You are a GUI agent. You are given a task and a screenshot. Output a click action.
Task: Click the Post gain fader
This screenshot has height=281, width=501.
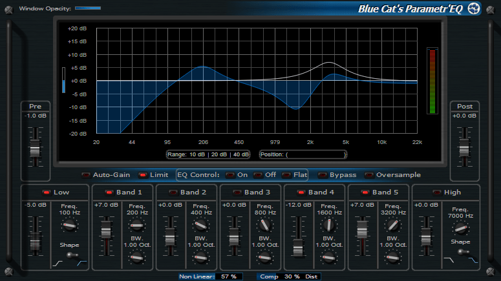pyautogui.click(x=464, y=148)
